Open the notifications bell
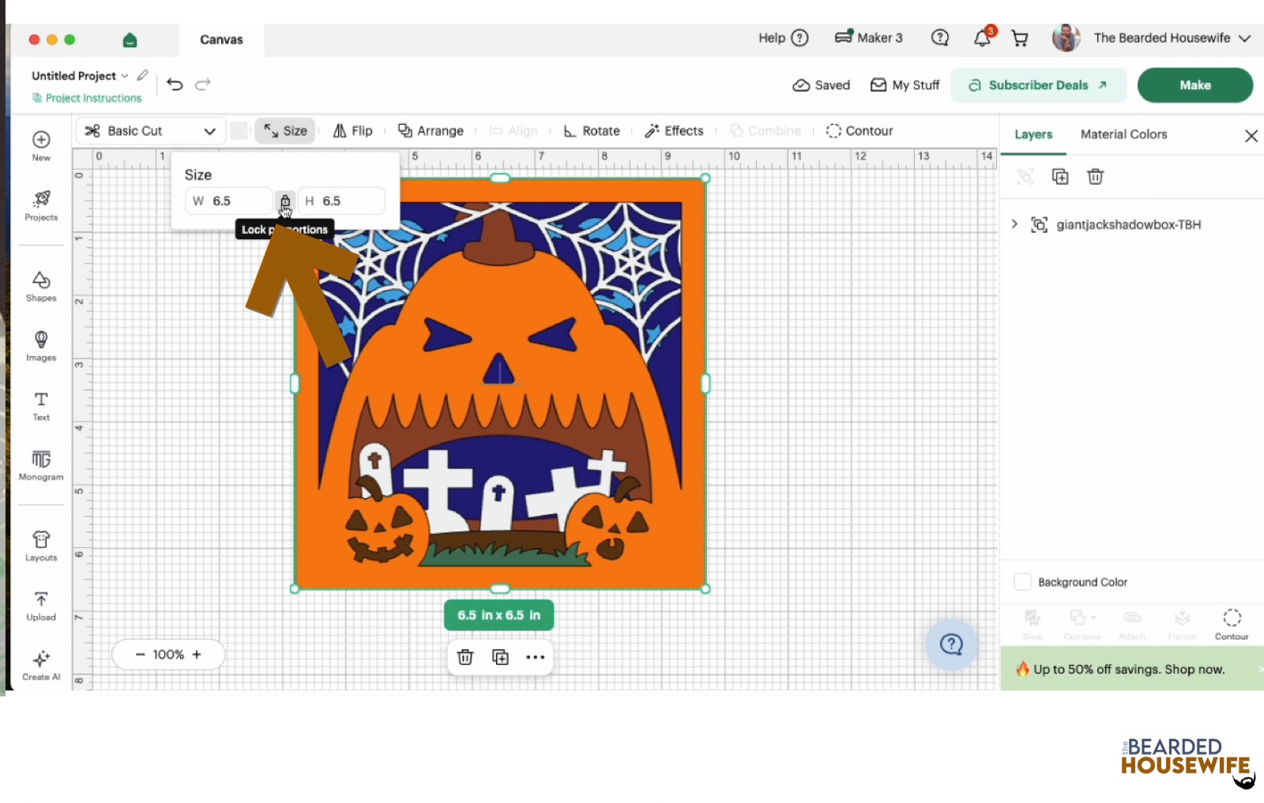Screen dimensions: 1264x803 (983, 37)
